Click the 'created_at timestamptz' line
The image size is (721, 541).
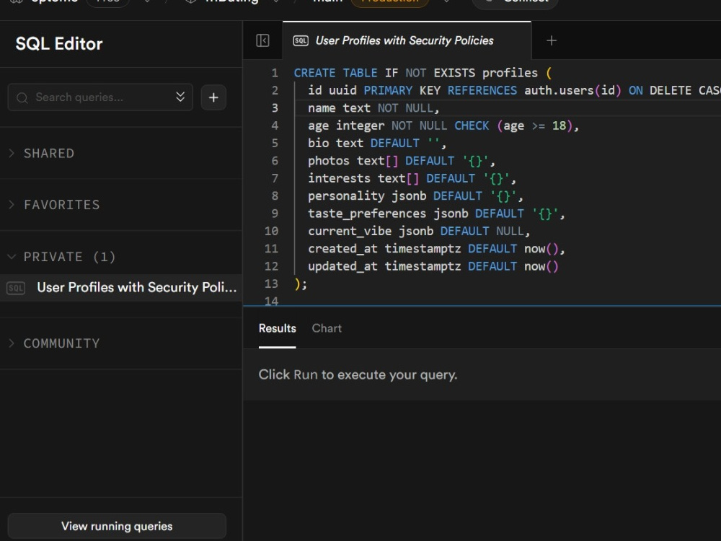pos(436,249)
